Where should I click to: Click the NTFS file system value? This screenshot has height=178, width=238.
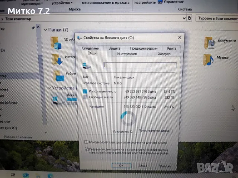118,83
